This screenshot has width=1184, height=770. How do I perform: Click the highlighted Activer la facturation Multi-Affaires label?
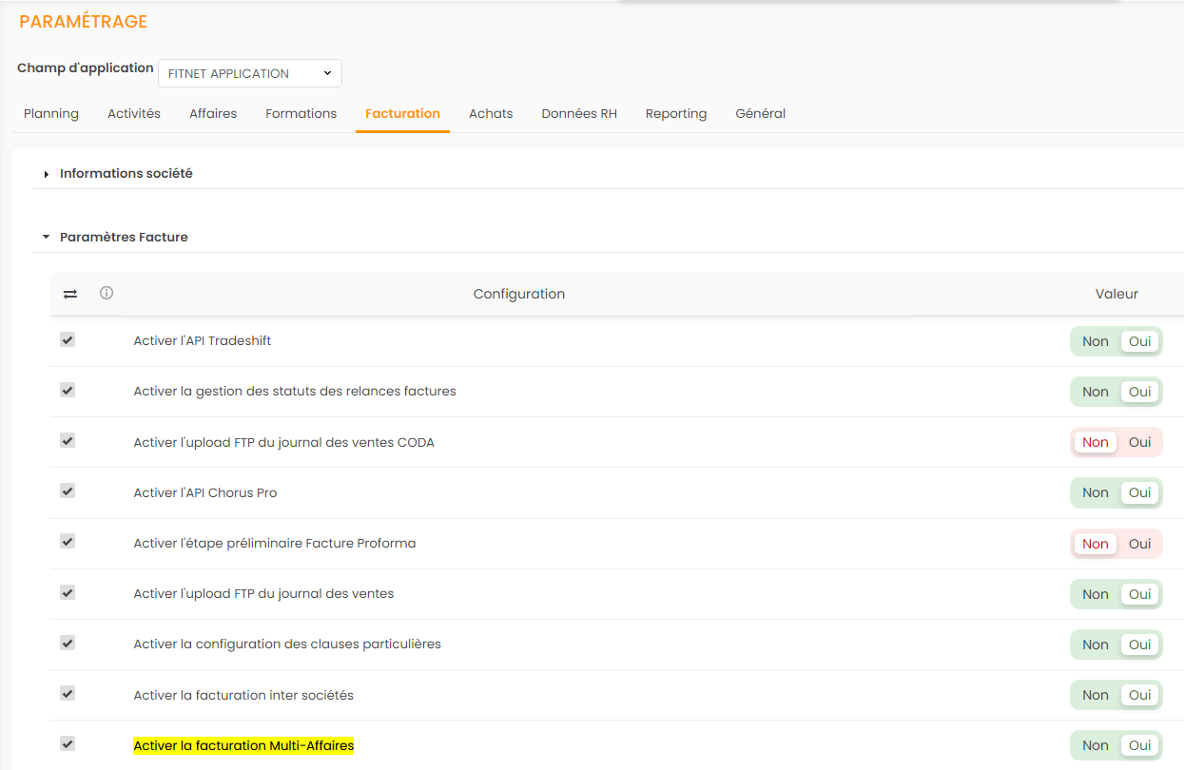(x=243, y=746)
